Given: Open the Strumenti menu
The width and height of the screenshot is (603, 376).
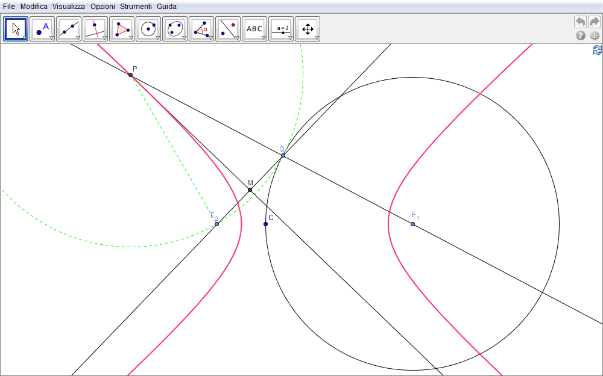Looking at the screenshot, I should click(136, 6).
